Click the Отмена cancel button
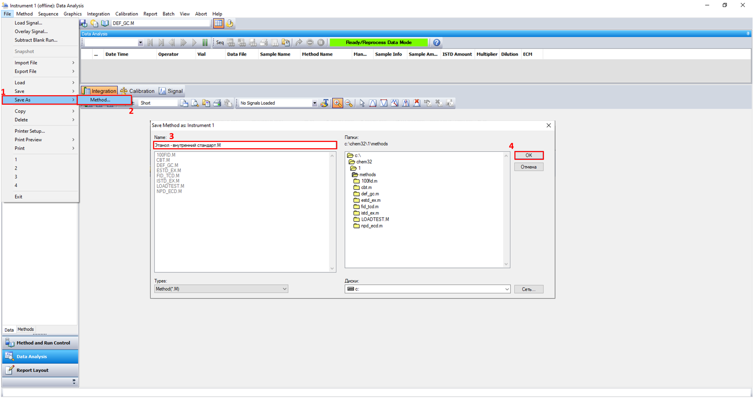 [x=529, y=167]
